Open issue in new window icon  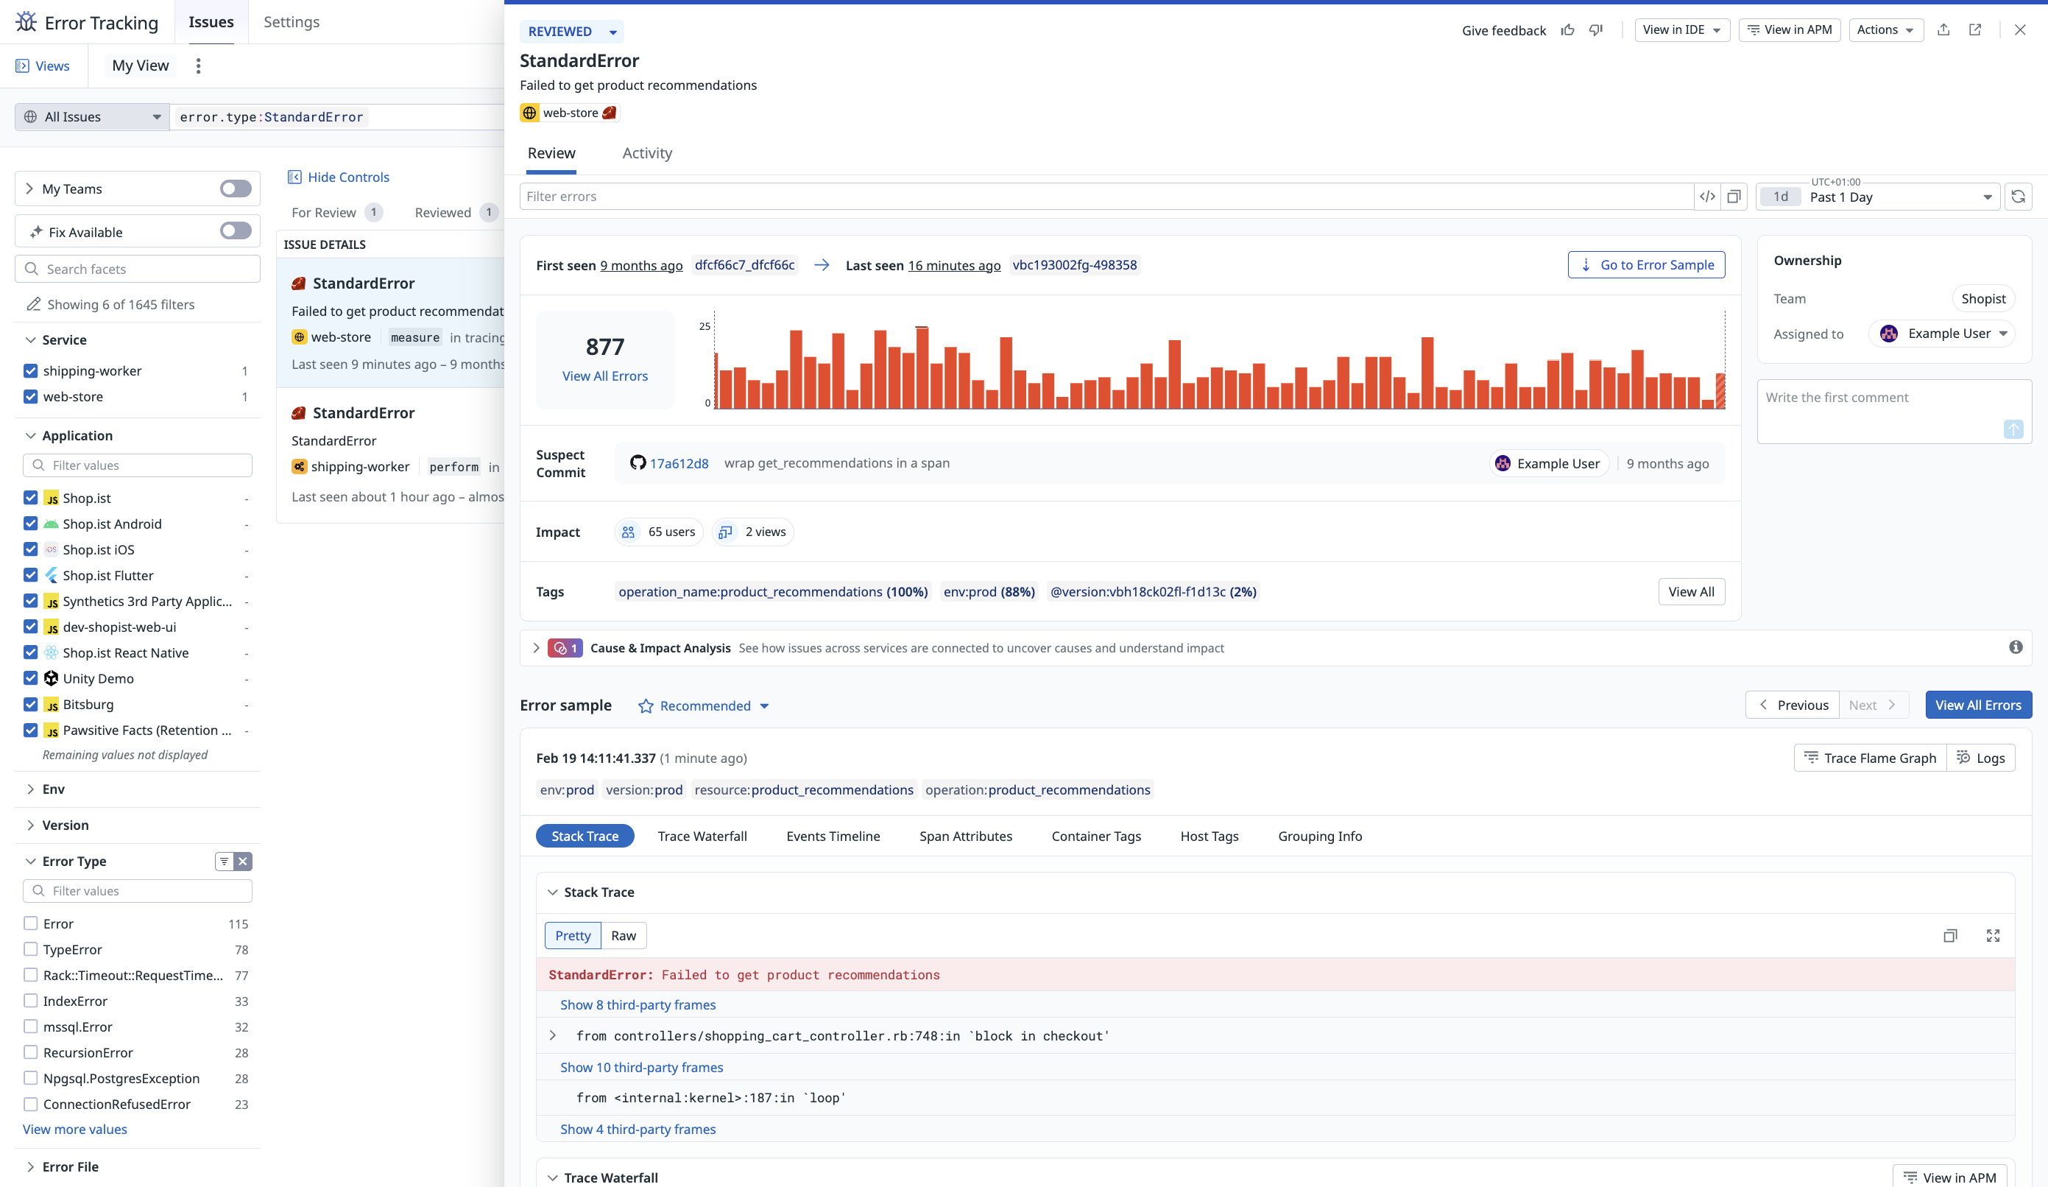click(x=1975, y=30)
